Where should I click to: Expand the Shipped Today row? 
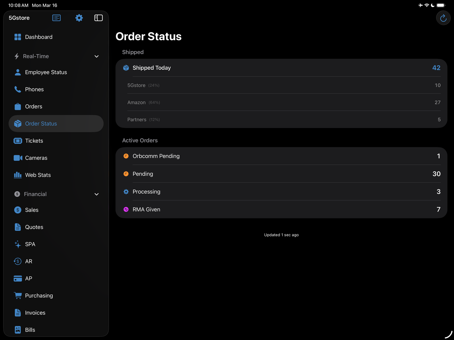pos(281,68)
